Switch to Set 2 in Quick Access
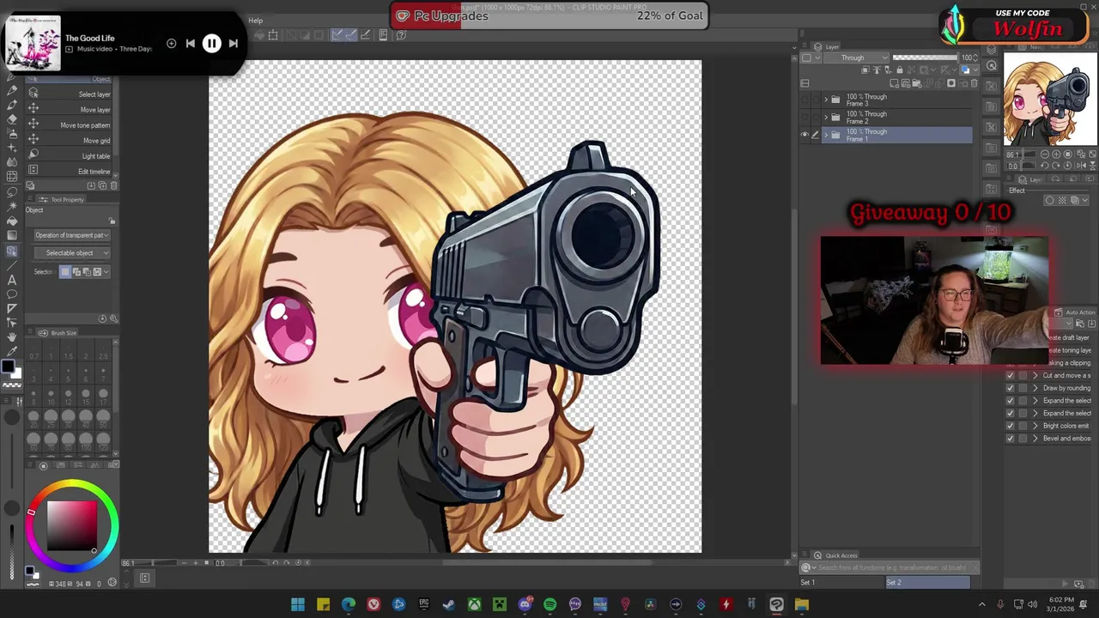 927,583
